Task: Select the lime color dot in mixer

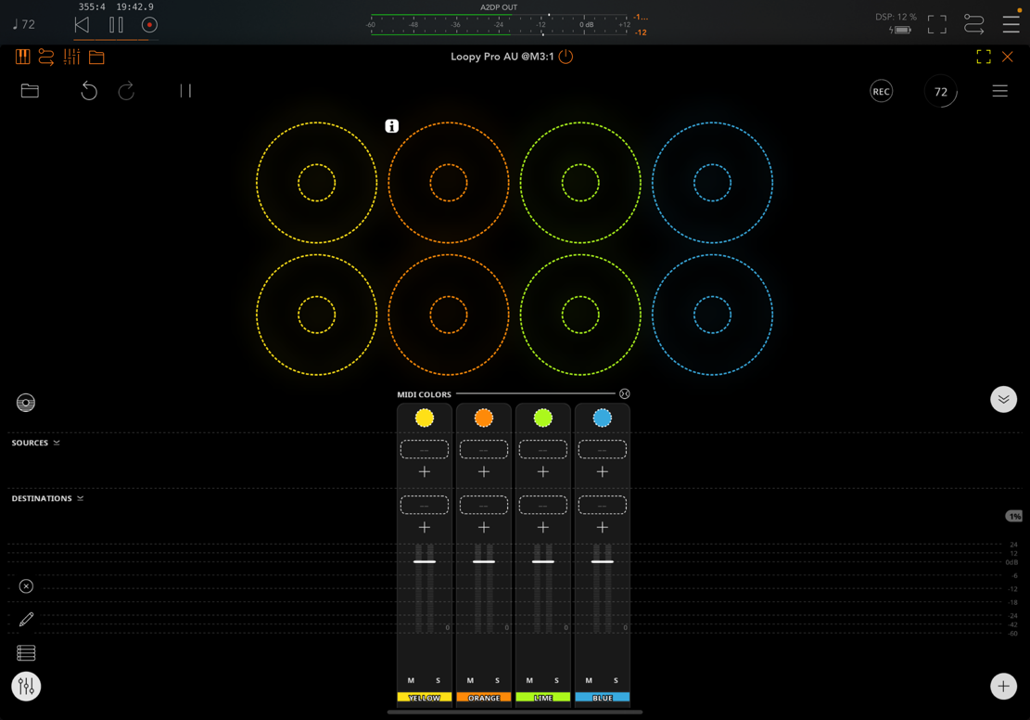Action: pyautogui.click(x=542, y=418)
